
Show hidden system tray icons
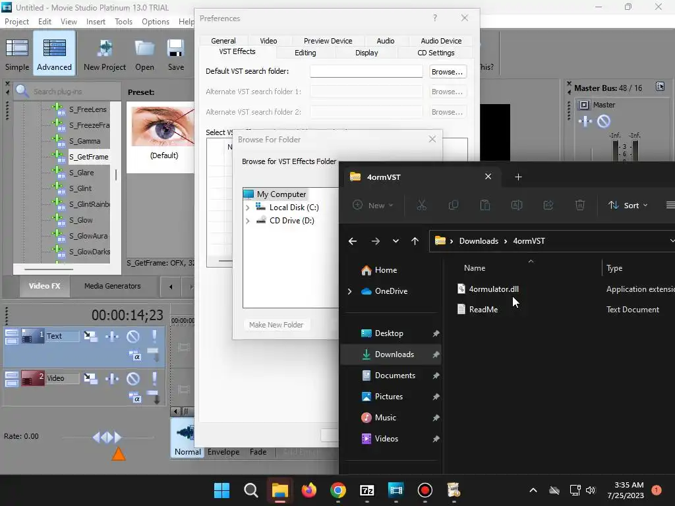click(x=533, y=490)
